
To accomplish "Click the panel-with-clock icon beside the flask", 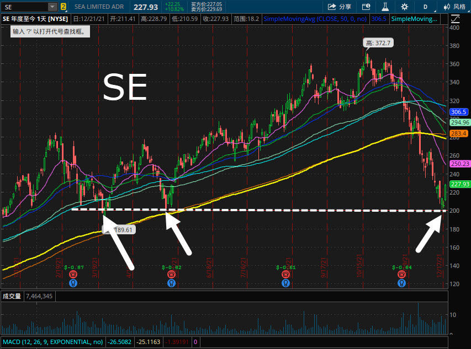I will click(x=366, y=7).
